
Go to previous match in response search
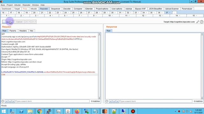[111, 101]
